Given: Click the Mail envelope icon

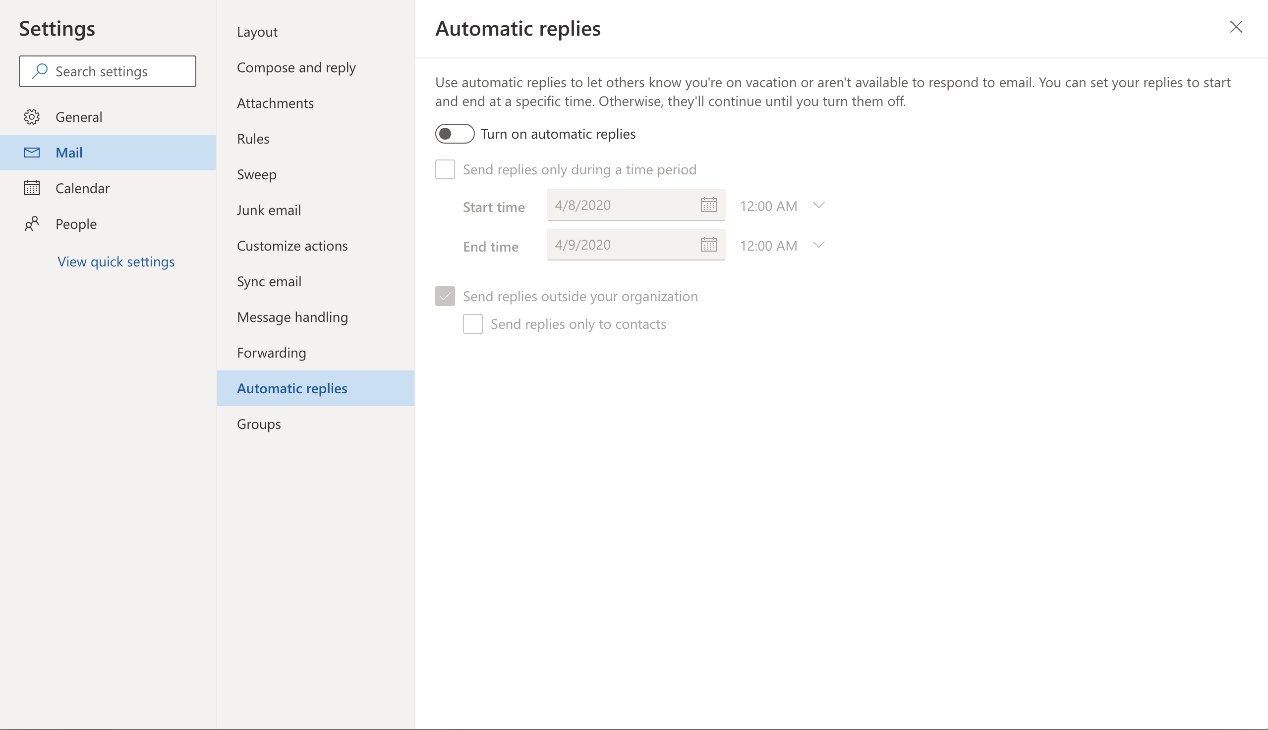Looking at the screenshot, I should click(x=32, y=153).
